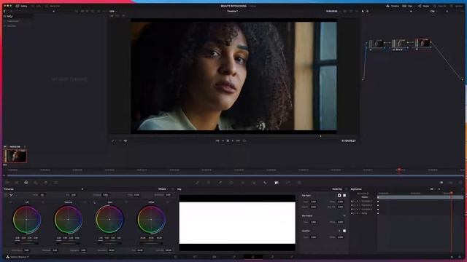Viewport: 467px width, 262px height.
Task: Toggle the Nodes panel button
Action: [x=423, y=6]
